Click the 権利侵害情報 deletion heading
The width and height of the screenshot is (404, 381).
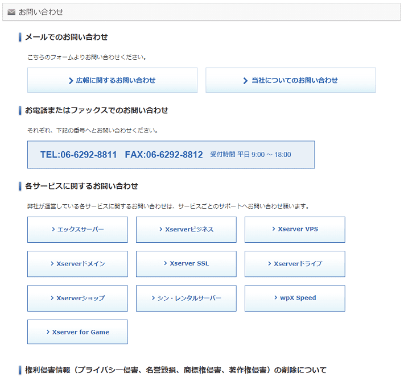pyautogui.click(x=176, y=370)
